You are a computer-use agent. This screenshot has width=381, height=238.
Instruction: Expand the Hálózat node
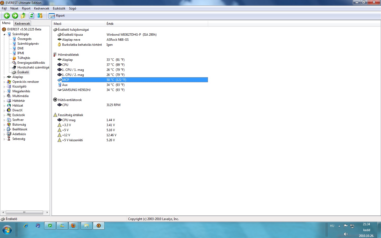[4, 106]
